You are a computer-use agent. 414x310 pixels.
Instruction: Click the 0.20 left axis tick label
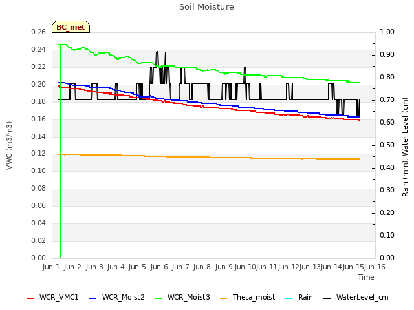coord(39,85)
